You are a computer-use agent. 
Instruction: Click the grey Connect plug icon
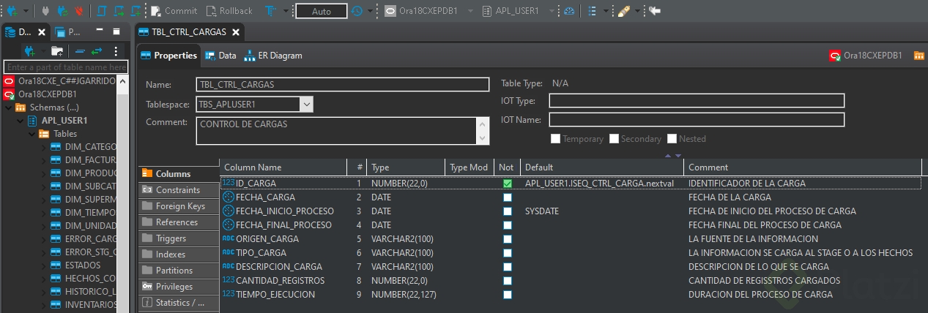click(x=47, y=11)
